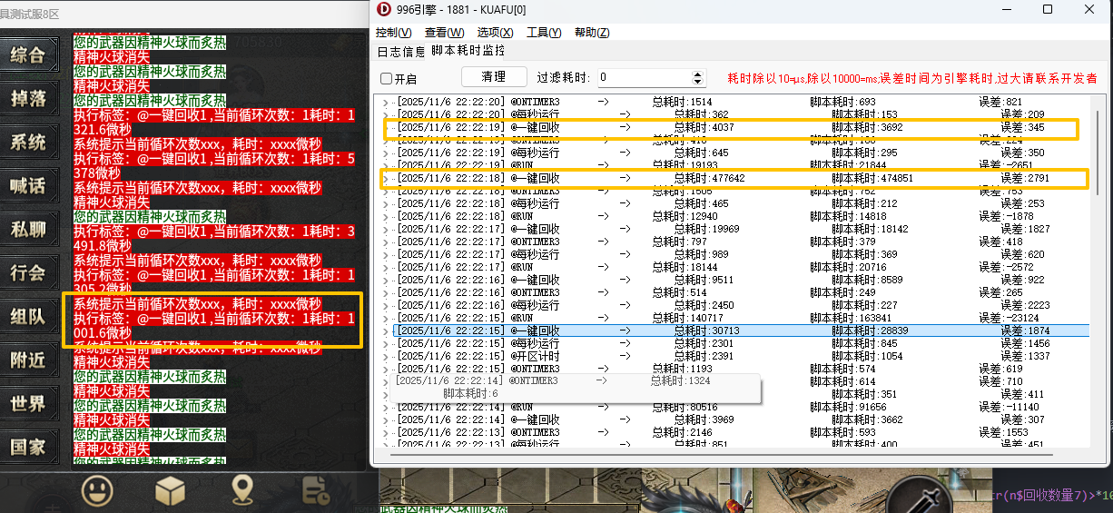
Task: Select the @一键回收 row with 总耗时:3969
Action: [x=740, y=420]
